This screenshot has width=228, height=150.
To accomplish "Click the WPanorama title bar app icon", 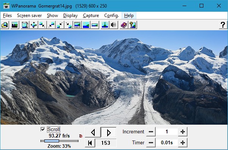I will [x=6, y=6].
